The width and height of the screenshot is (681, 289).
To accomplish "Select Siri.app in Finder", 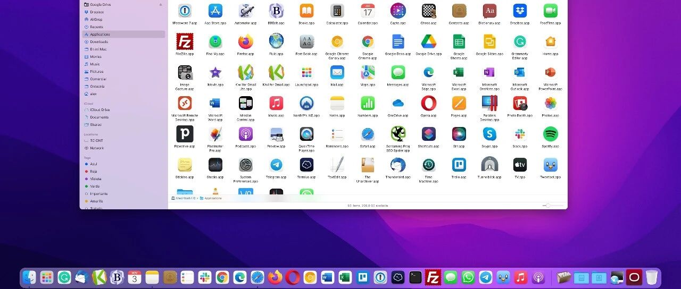I will [x=459, y=134].
